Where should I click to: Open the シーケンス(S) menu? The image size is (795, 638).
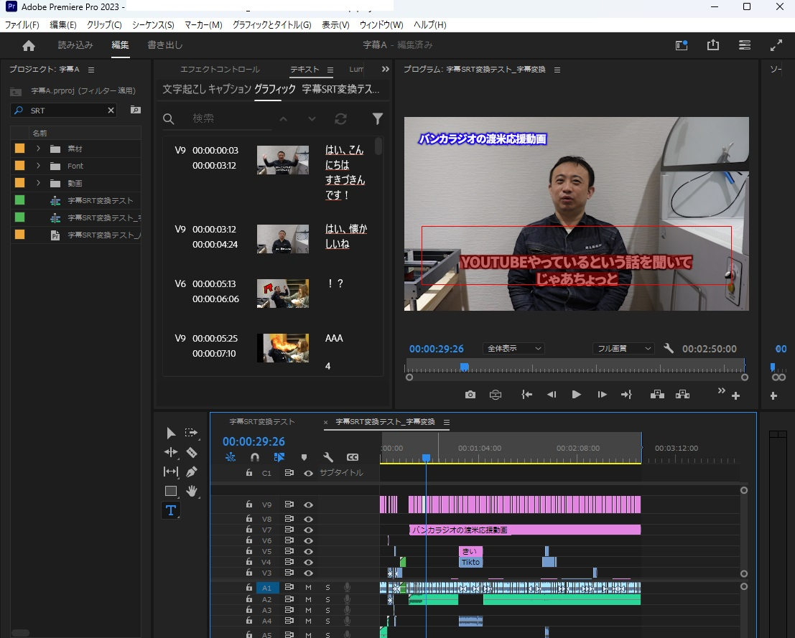point(153,25)
